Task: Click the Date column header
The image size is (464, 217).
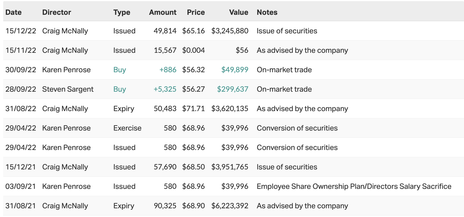Action: click(13, 12)
